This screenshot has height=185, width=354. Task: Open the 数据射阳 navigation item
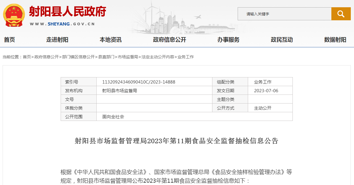335,40
